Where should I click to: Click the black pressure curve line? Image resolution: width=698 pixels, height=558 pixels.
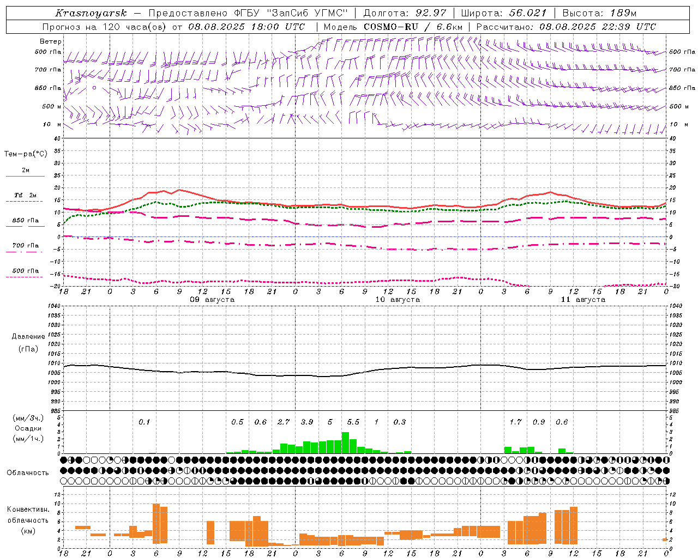[364, 371]
